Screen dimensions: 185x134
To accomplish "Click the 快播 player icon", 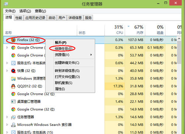I will 13,71.
